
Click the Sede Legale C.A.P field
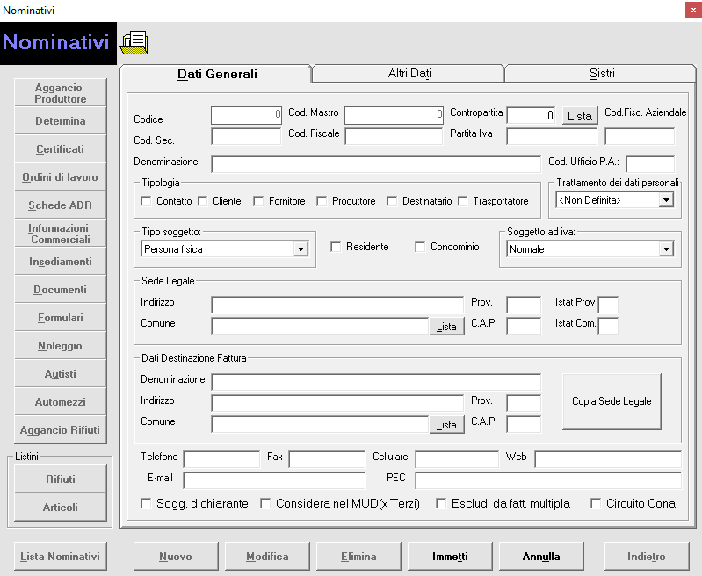pos(524,326)
